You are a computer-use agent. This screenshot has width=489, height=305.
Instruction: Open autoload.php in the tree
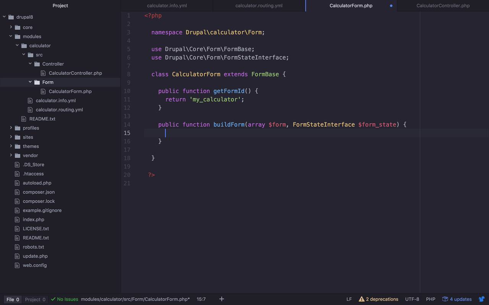point(37,183)
